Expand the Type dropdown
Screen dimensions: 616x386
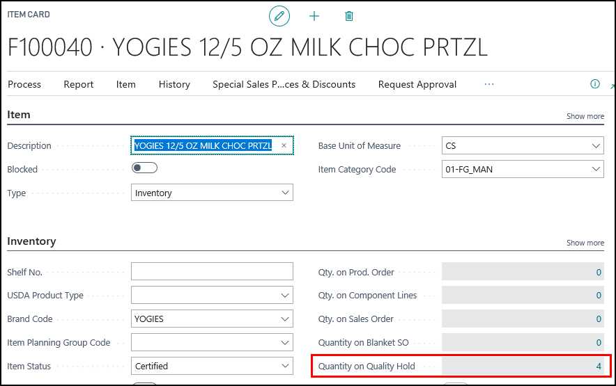[285, 193]
